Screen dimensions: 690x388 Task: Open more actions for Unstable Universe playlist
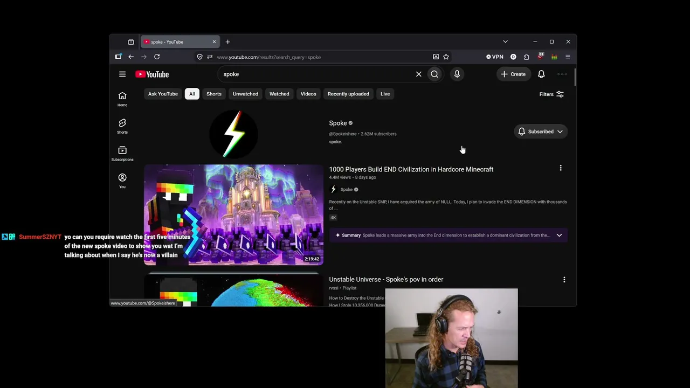pos(564,280)
